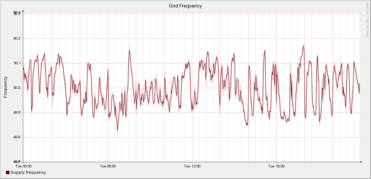Click the 49.9 y-axis tick label
Image resolution: width=371 pixels, height=179 pixels.
click(17, 112)
